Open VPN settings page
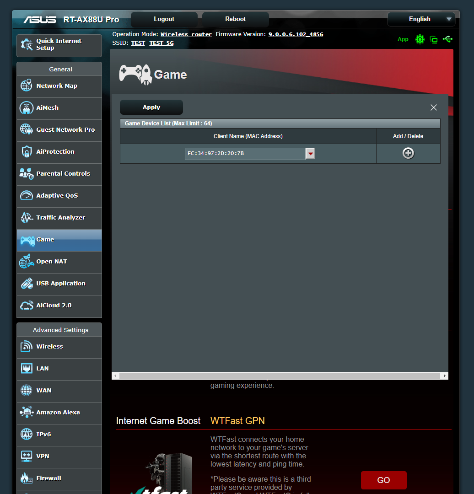Screen dimensions: 474x494 (59, 457)
